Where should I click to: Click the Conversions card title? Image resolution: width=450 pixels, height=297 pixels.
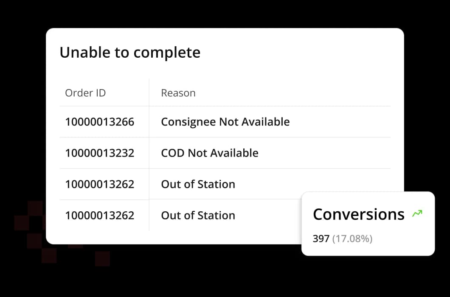(358, 214)
